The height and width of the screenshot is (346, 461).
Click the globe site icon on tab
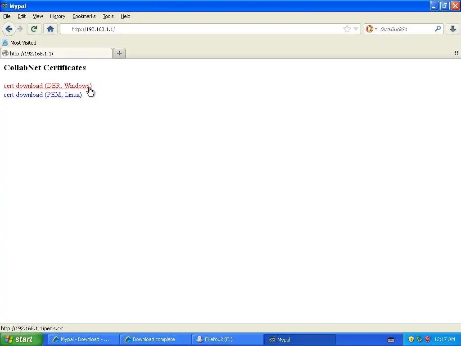(5, 53)
